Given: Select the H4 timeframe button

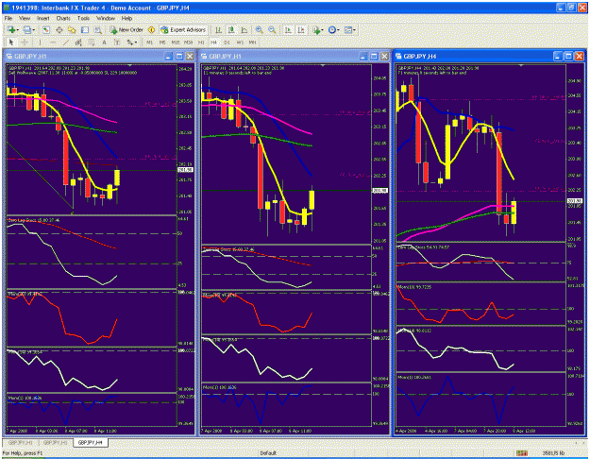Looking at the screenshot, I should (x=213, y=42).
